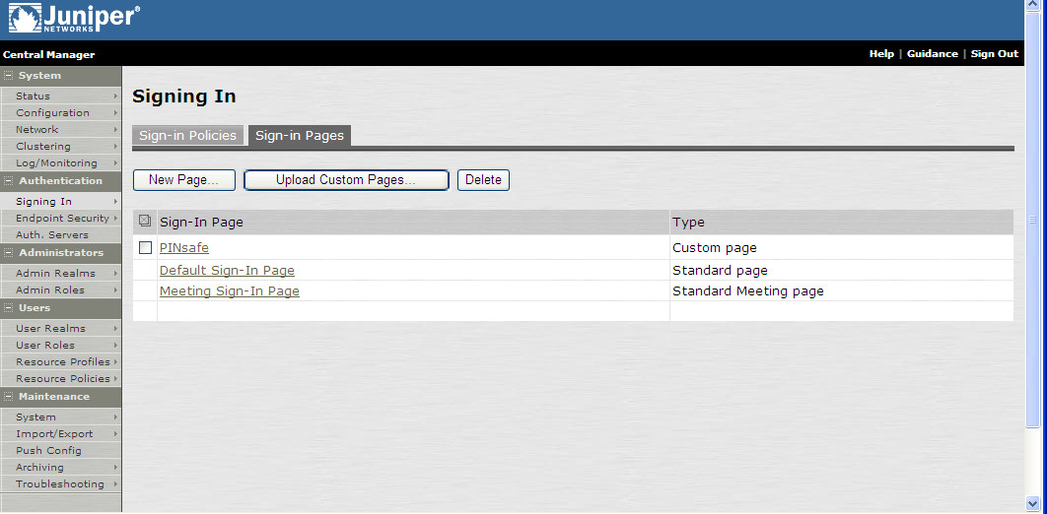This screenshot has height=514, width=1047.
Task: Click the Upload Custom Pages button
Action: (346, 180)
